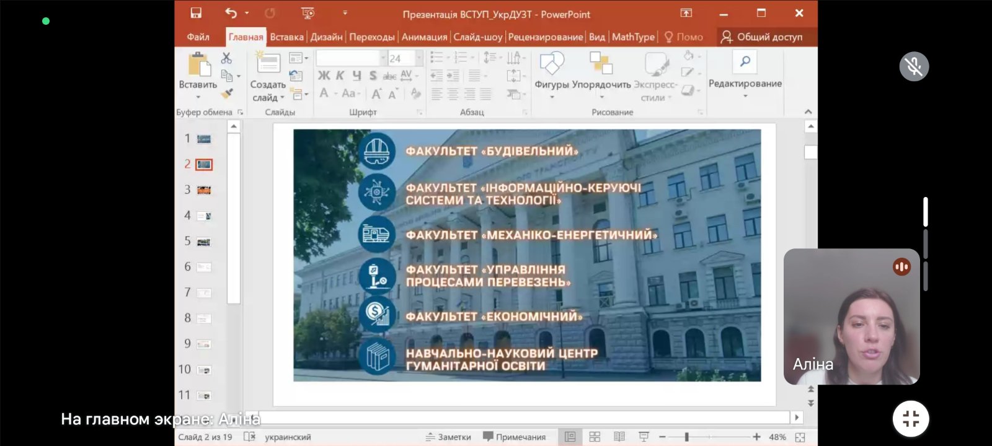Click the zoom slider in status bar
The width and height of the screenshot is (992, 446).
tap(687, 437)
